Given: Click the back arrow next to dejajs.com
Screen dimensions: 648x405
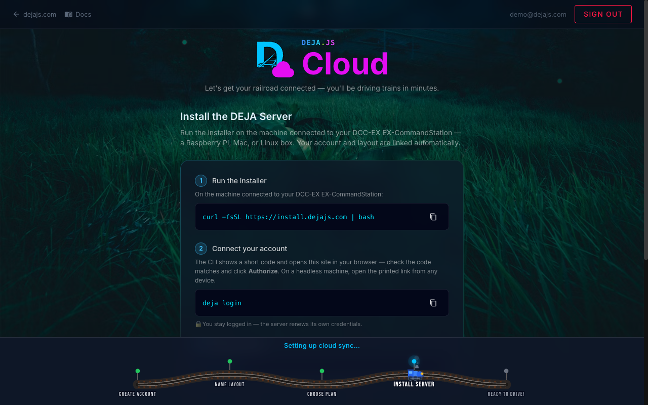Looking at the screenshot, I should [16, 14].
